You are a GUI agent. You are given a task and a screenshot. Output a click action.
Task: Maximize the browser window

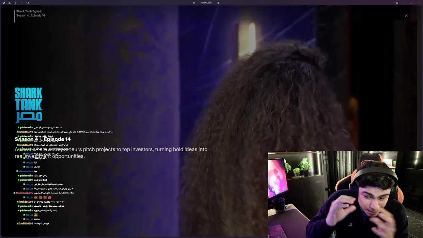pyautogui.click(x=411, y=3)
